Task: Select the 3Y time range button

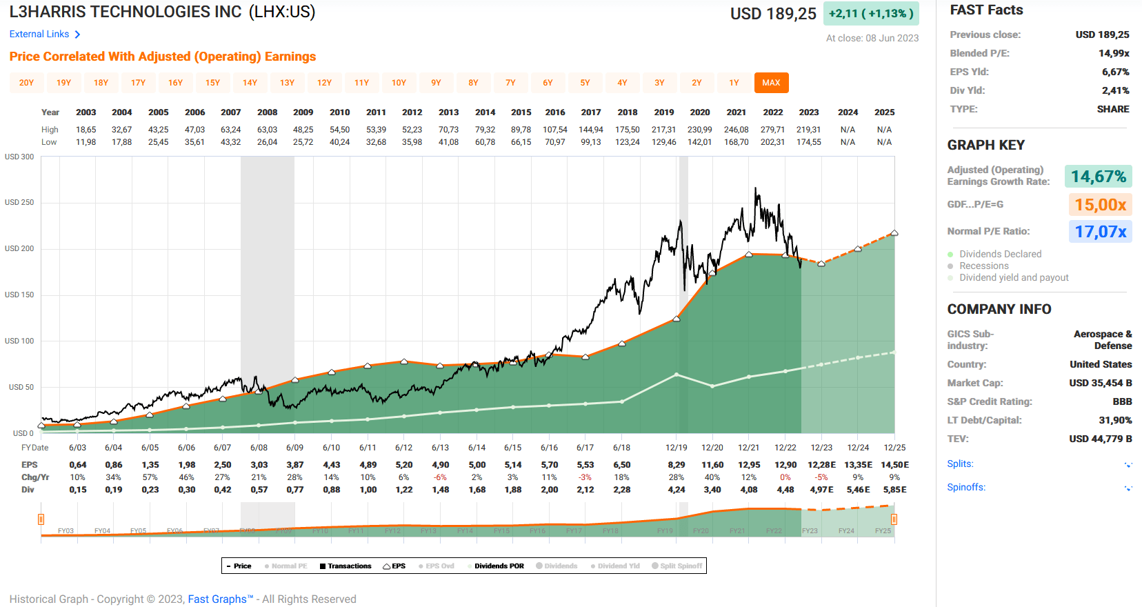Action: click(x=660, y=83)
